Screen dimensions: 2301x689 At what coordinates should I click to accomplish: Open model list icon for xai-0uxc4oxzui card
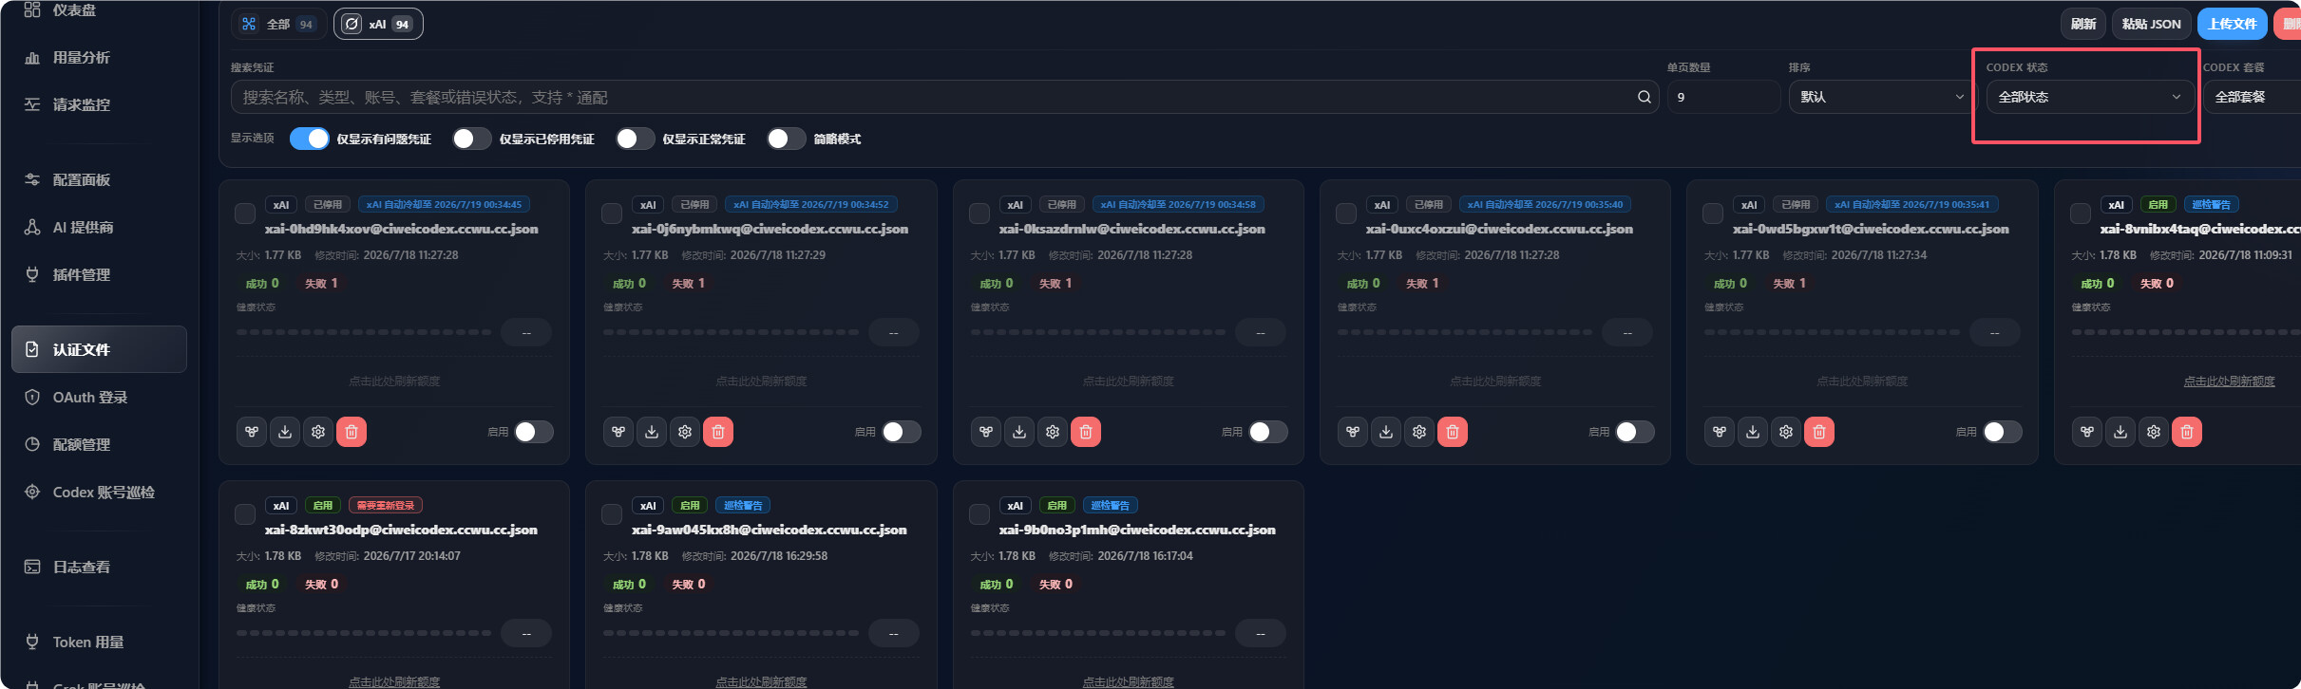click(x=1353, y=432)
